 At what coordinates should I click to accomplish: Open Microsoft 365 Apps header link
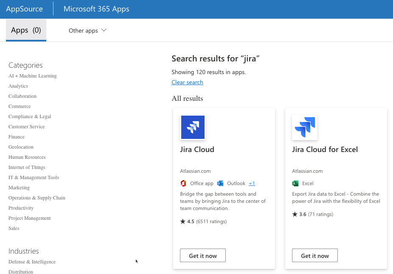click(96, 9)
